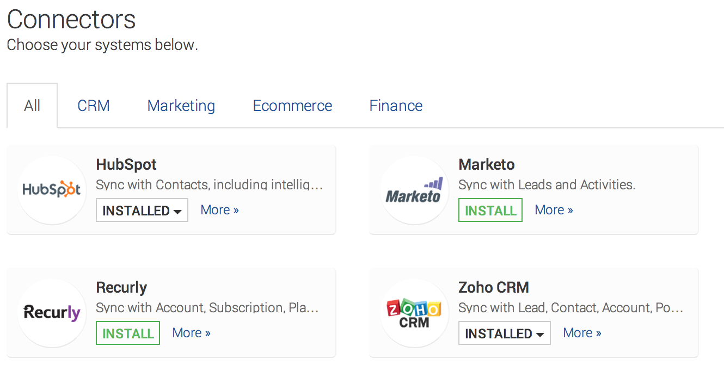Screen dimensions: 724x371
Task: Click Marketo's More link
Action: 554,210
